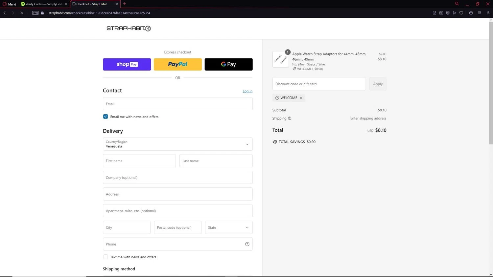Pay with PayPal express checkout
Screen dimensions: 493x277
(x=178, y=64)
